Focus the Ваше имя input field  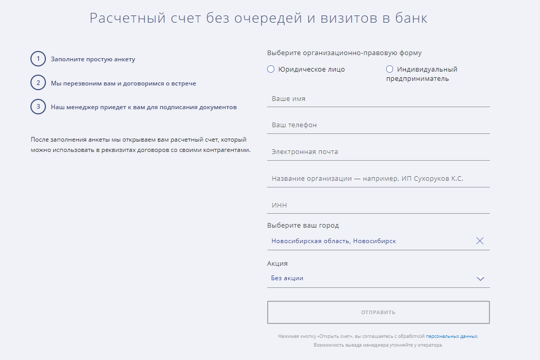tap(378, 99)
